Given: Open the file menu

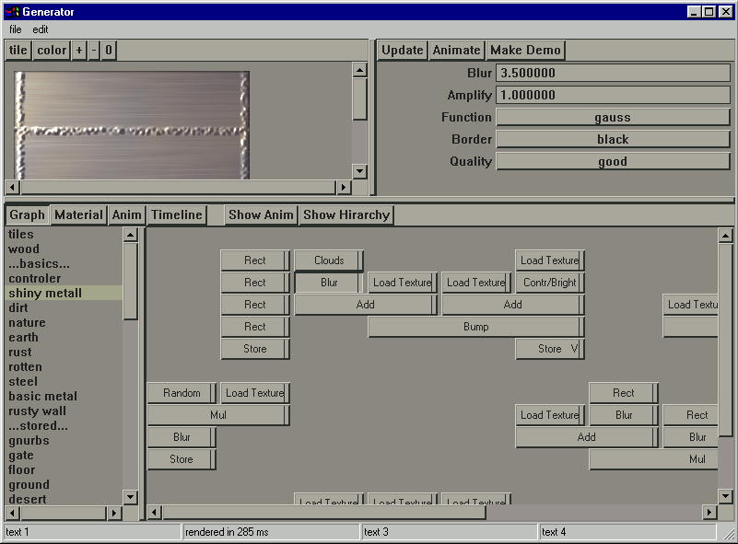Looking at the screenshot, I should pos(16,29).
